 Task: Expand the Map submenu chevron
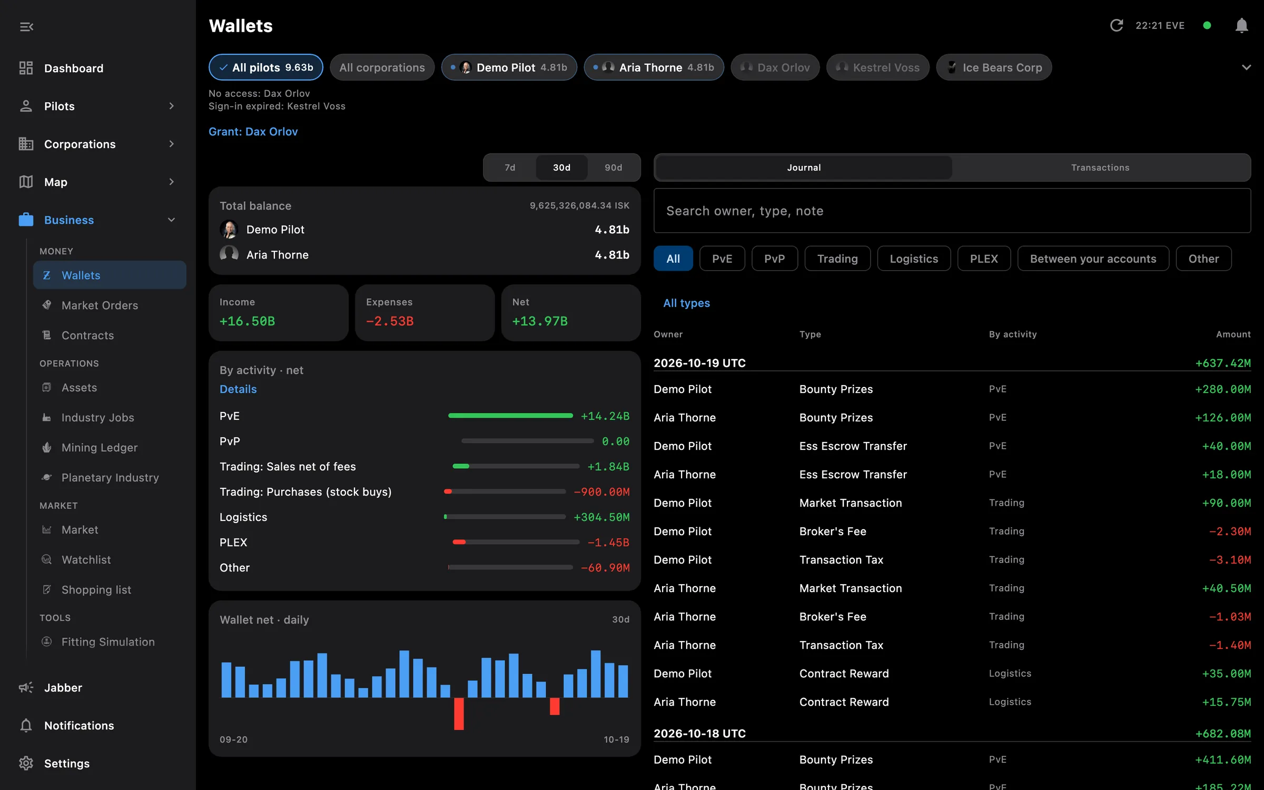click(171, 182)
